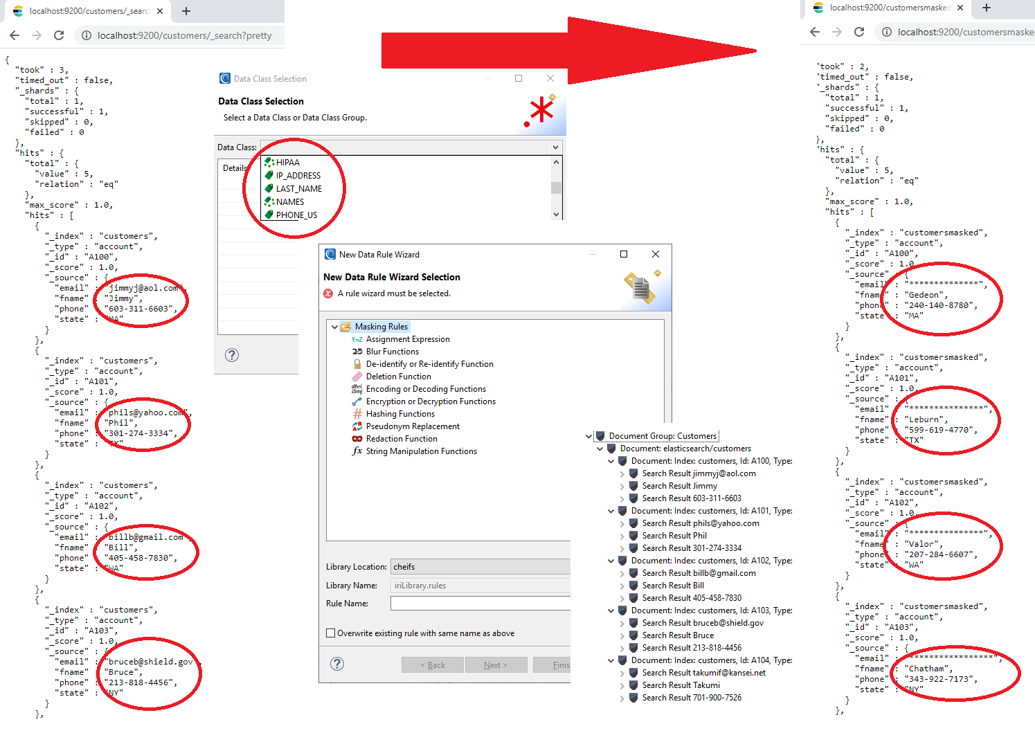Go back in the left customers browser

pyautogui.click(x=15, y=35)
